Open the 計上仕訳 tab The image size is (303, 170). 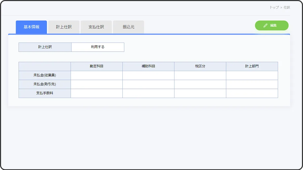pos(64,27)
